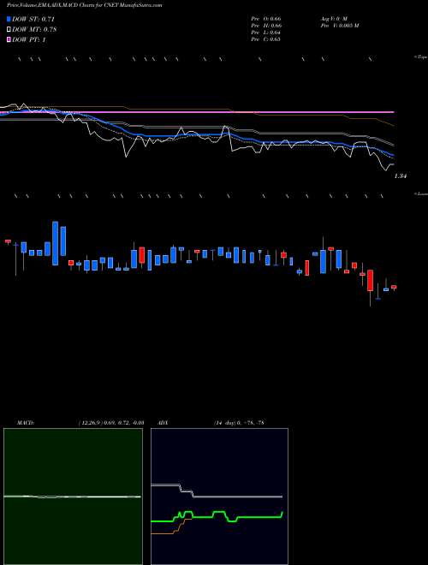Image resolution: width=428 pixels, height=565 pixels.
Task: Select the 'DOW MT: 0.78' legend label
Action: coord(34,30)
